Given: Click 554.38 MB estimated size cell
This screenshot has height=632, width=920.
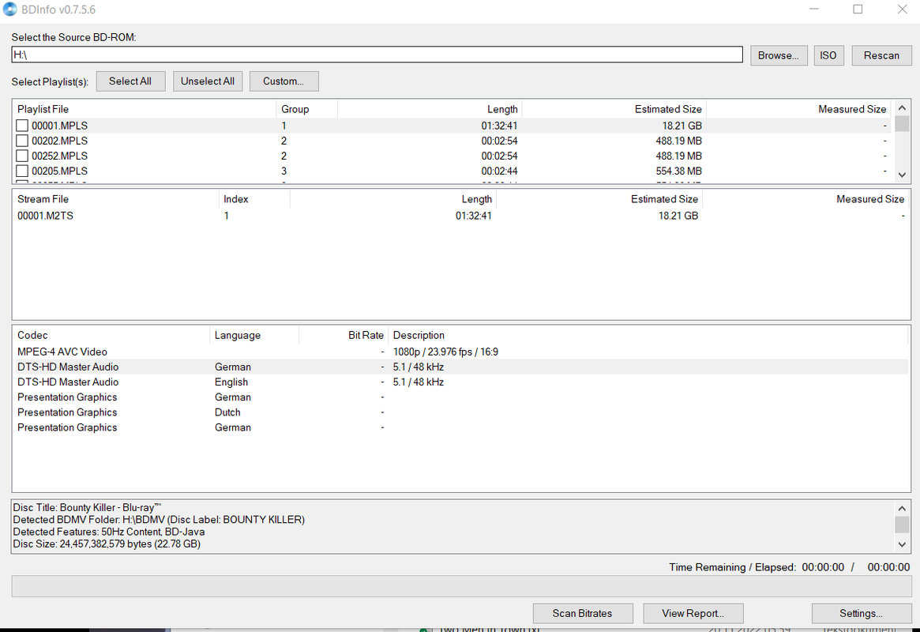Looking at the screenshot, I should [x=679, y=171].
